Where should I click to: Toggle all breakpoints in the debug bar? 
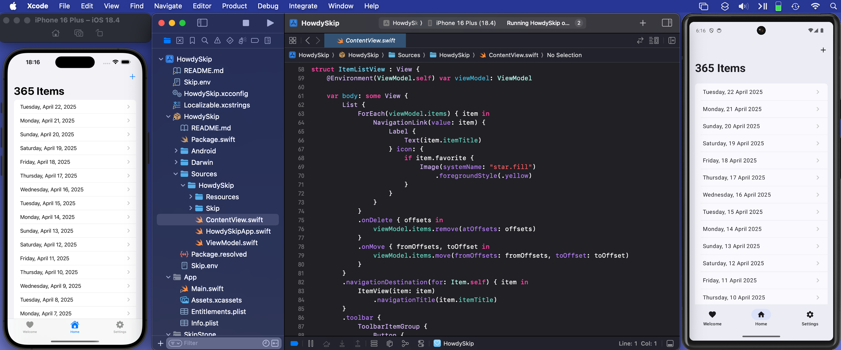click(294, 343)
